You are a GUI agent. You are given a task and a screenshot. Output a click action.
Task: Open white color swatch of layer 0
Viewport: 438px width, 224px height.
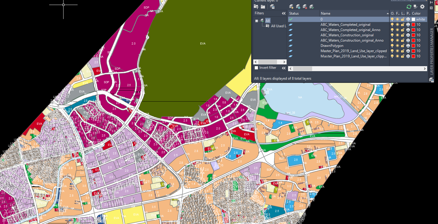click(413, 19)
